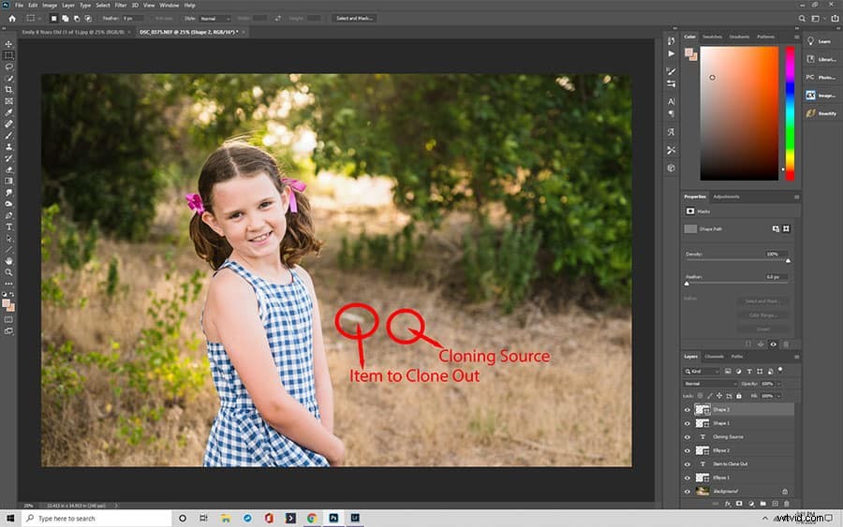Open the Character panel icon

[671, 101]
